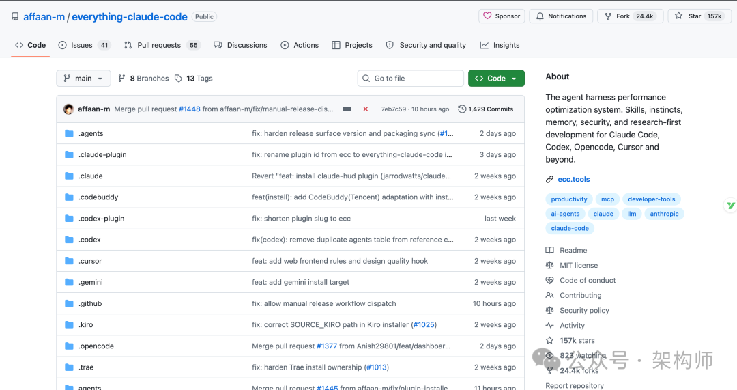Switch to the Code tab
The height and width of the screenshot is (390, 737).
(x=30, y=45)
